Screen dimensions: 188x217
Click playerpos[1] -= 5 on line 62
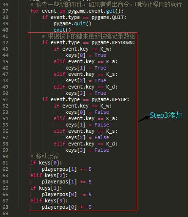[x=67, y=169]
